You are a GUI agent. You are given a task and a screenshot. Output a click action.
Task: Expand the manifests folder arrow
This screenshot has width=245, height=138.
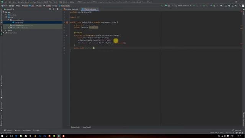tap(6, 15)
